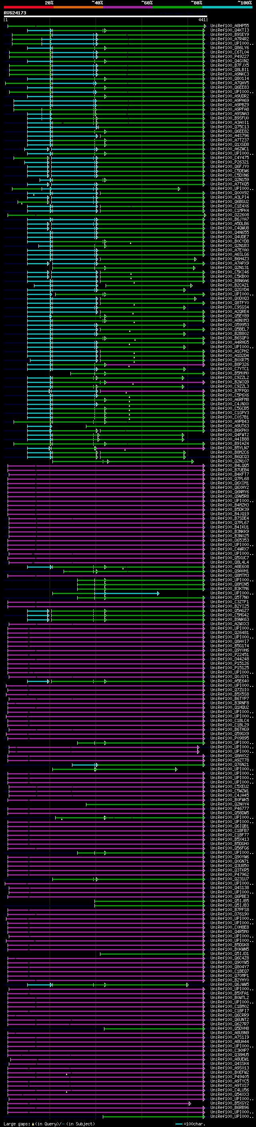Select hit label UniRef100_Q76N21
Screen dimensions: 256x1127
[x=230, y=764]
